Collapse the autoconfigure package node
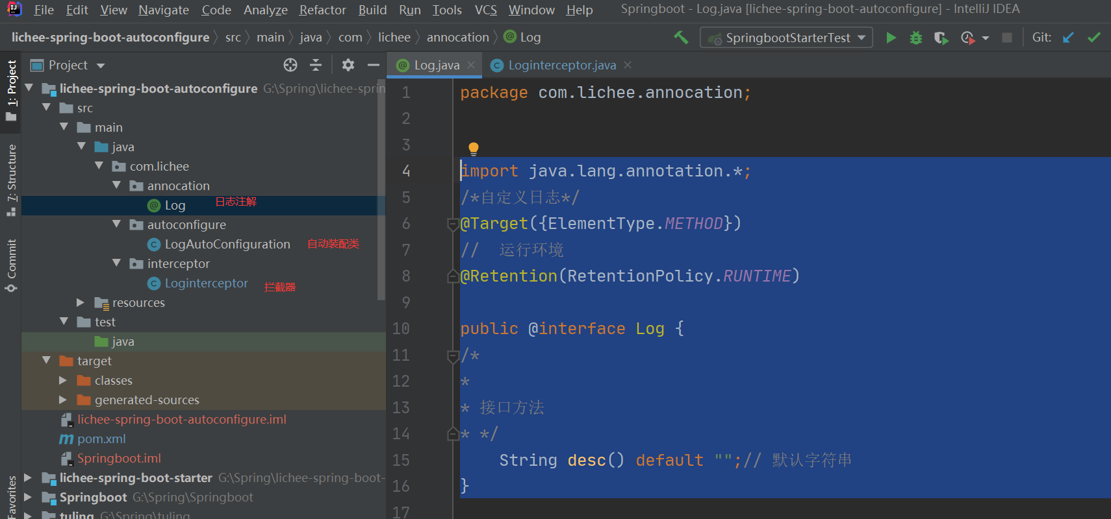Screen dimensions: 1111x519 pyautogui.click(x=116, y=224)
